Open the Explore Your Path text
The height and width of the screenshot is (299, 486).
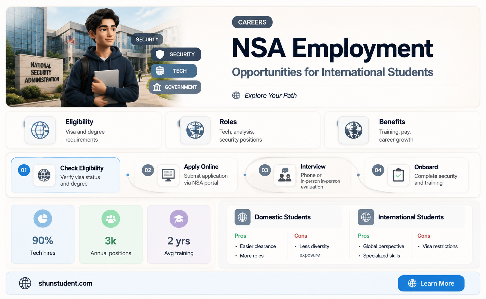tap(271, 95)
